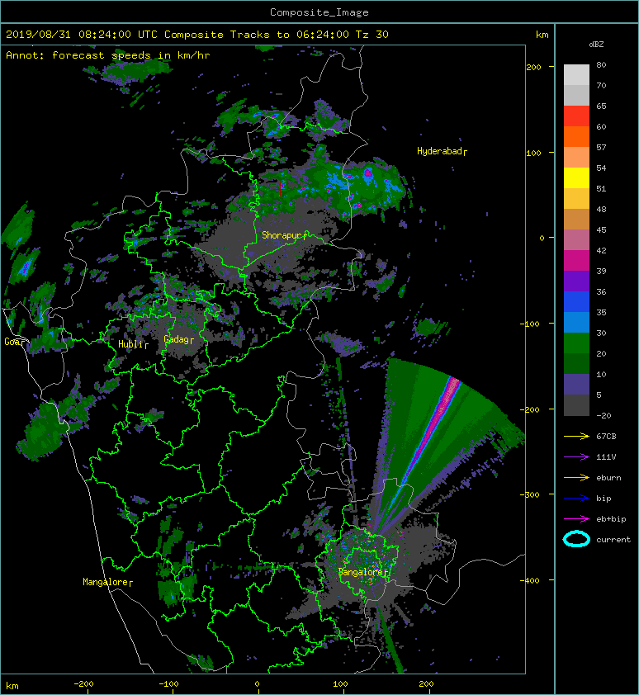Click the -100 tick on vertical axis
639x695 pixels.
pos(530,324)
